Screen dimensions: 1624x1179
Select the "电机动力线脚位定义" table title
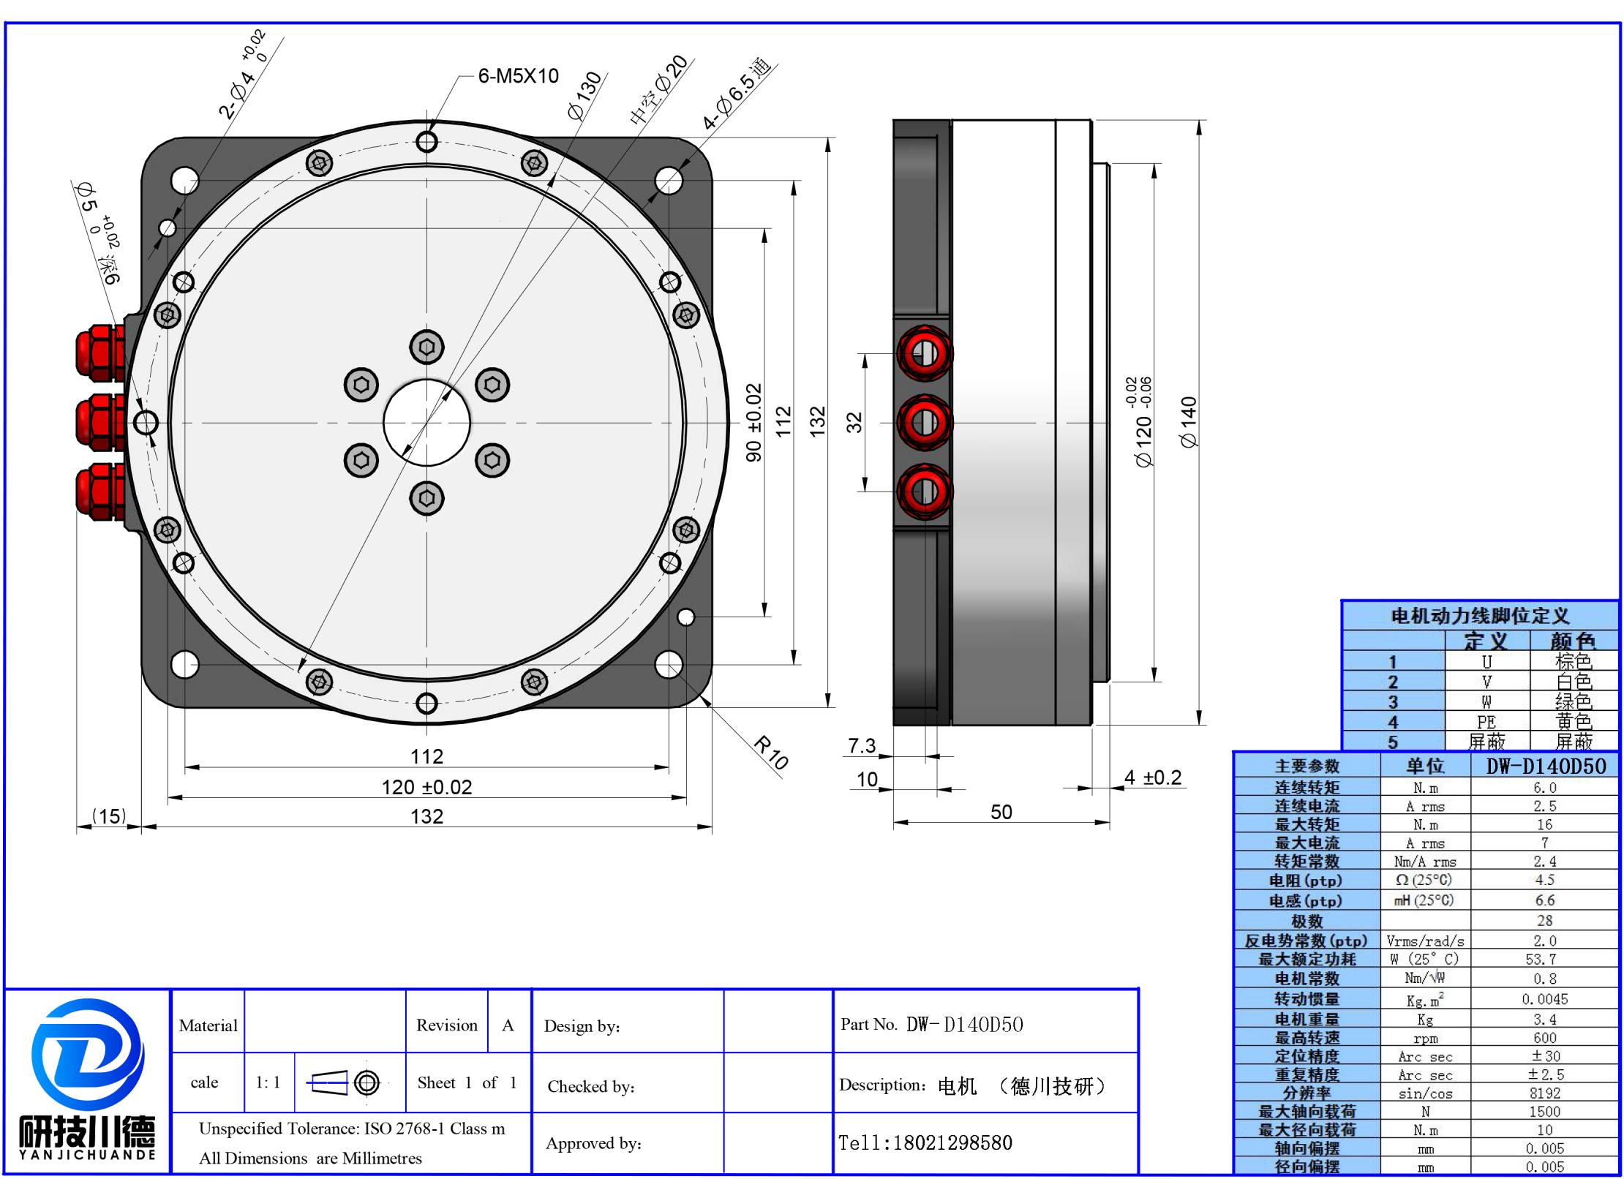click(x=1480, y=616)
